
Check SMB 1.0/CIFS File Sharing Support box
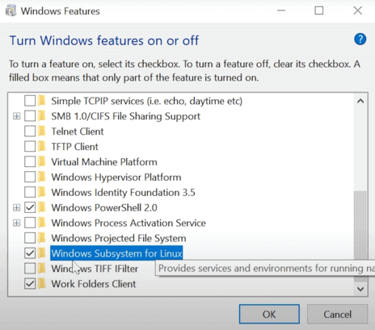pos(30,116)
